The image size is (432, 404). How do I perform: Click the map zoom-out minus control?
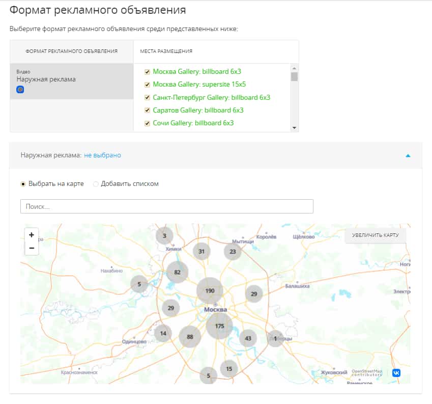pos(32,249)
